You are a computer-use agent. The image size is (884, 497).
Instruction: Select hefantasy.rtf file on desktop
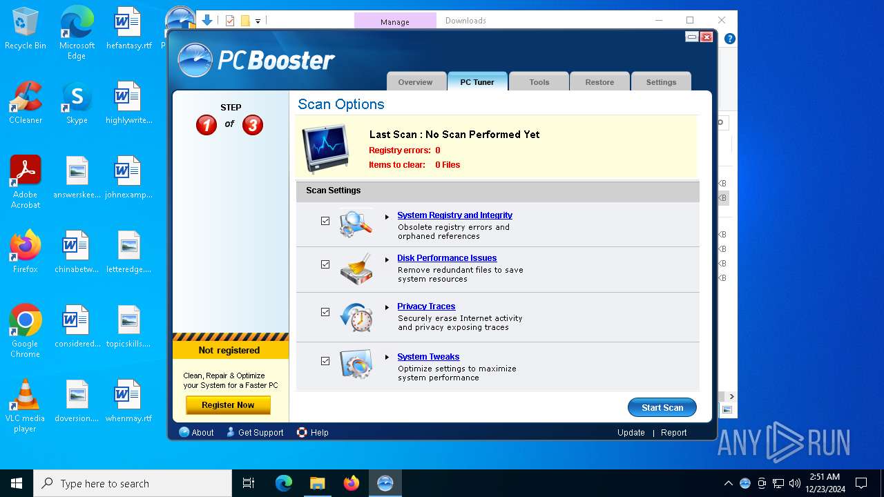[128, 29]
